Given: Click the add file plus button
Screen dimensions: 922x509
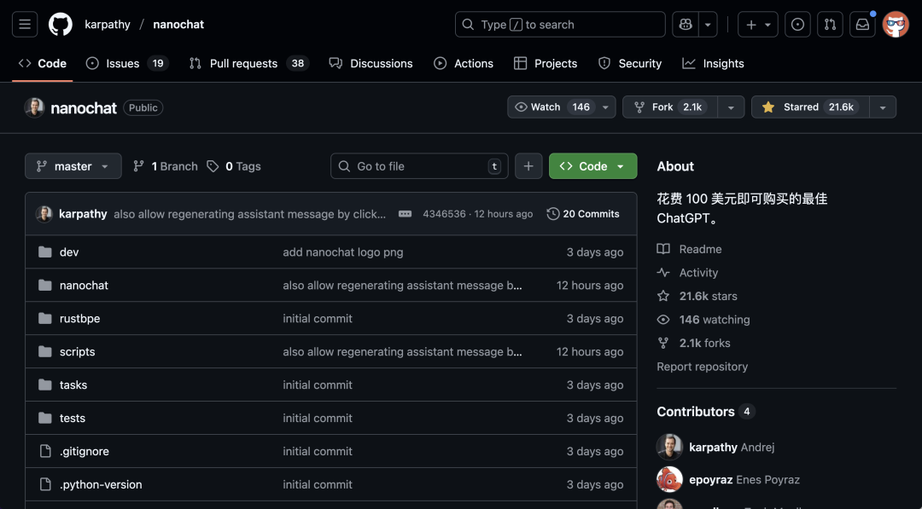Looking at the screenshot, I should coord(528,166).
